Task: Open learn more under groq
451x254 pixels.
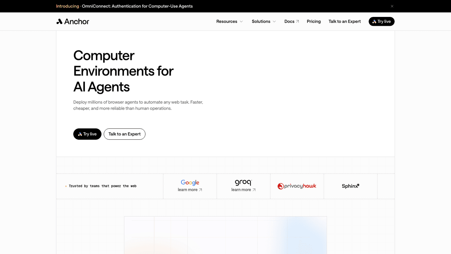Action: pos(243,190)
